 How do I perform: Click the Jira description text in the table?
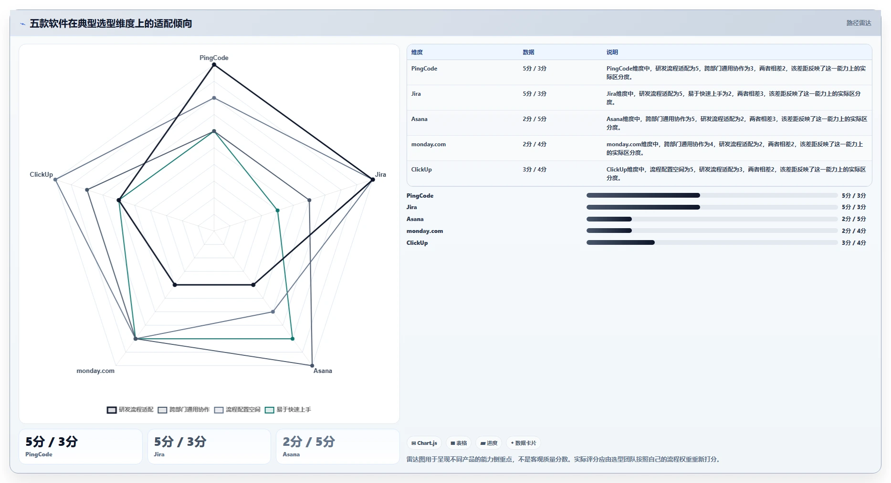pyautogui.click(x=734, y=98)
